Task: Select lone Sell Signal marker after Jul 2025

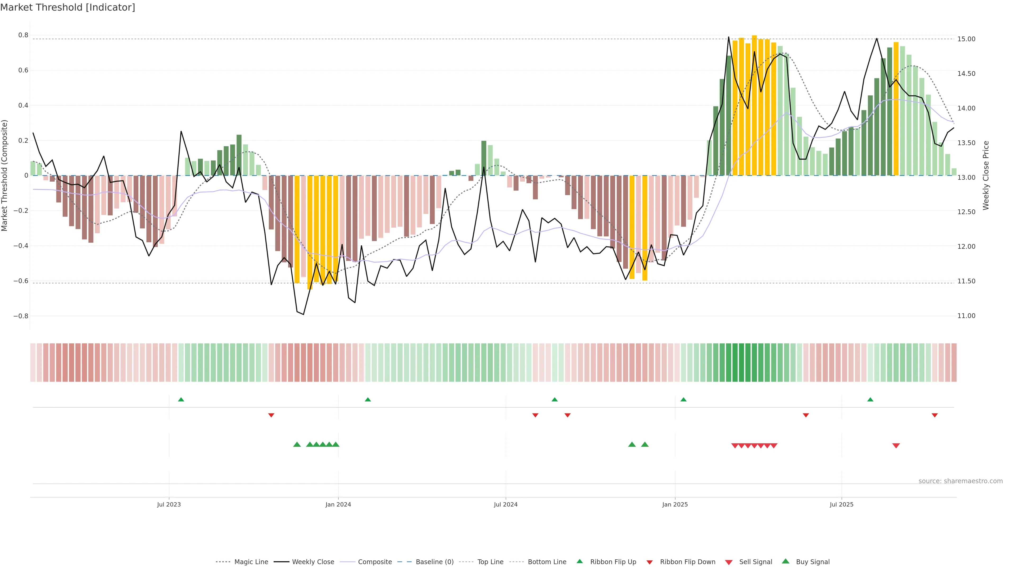Action: pyautogui.click(x=896, y=446)
